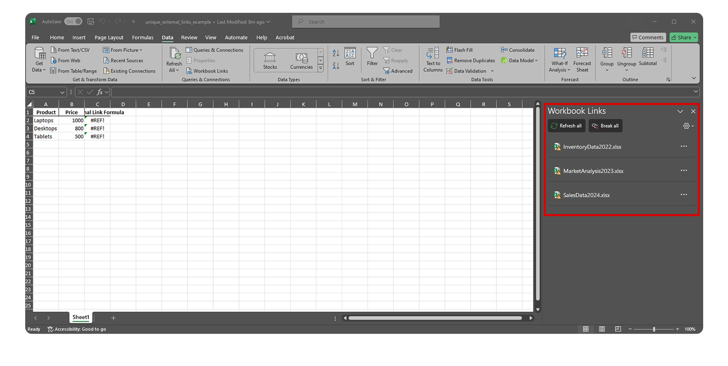
Task: Adjust the zoom slider
Action: [x=654, y=329]
